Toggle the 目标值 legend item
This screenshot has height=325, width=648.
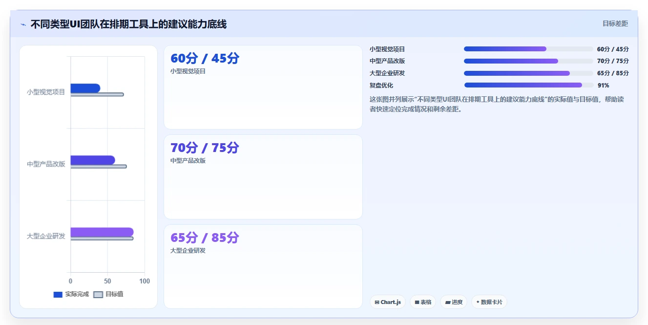108,295
